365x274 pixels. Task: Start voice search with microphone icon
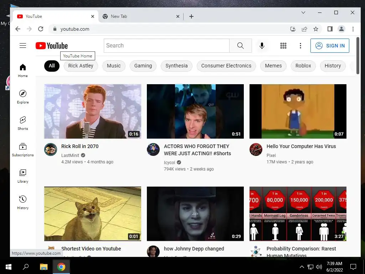point(262,46)
